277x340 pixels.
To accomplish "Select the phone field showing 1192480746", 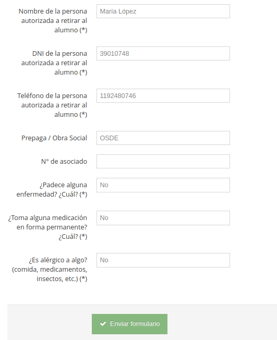I will click(163, 95).
